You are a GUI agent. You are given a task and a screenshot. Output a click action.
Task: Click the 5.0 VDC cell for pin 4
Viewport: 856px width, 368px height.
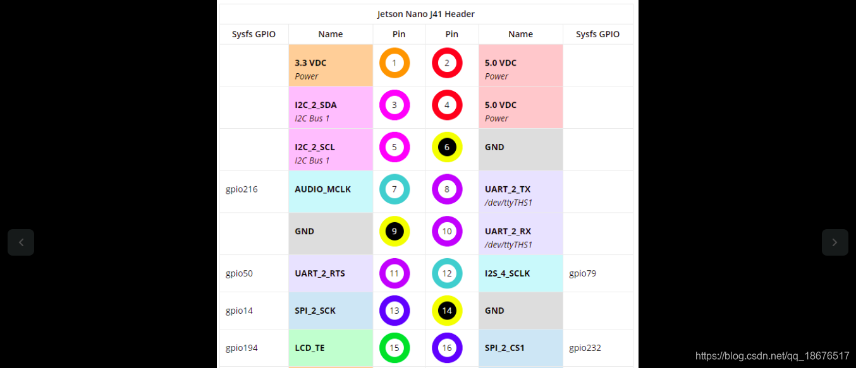pyautogui.click(x=521, y=108)
